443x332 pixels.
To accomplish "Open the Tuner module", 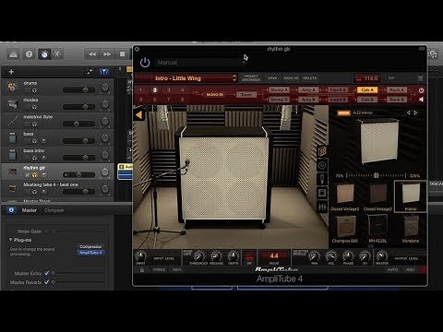I will tap(246, 95).
